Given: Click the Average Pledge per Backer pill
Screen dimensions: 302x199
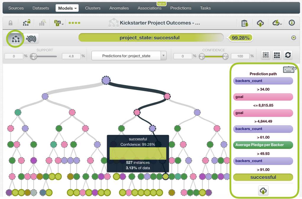Looking at the screenshot, I should [263, 145].
